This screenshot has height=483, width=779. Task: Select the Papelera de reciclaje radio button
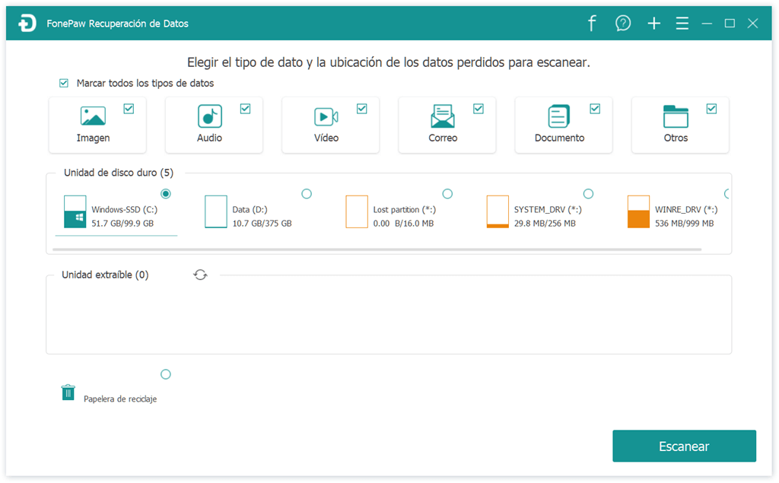coord(165,374)
